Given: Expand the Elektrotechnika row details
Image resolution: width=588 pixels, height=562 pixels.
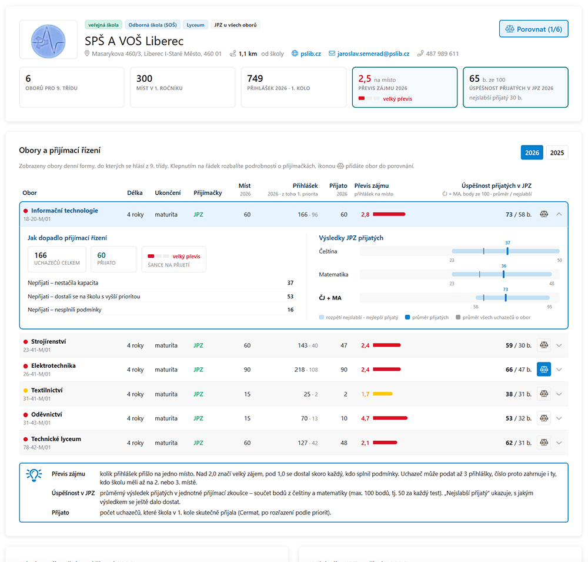Looking at the screenshot, I should (559, 370).
